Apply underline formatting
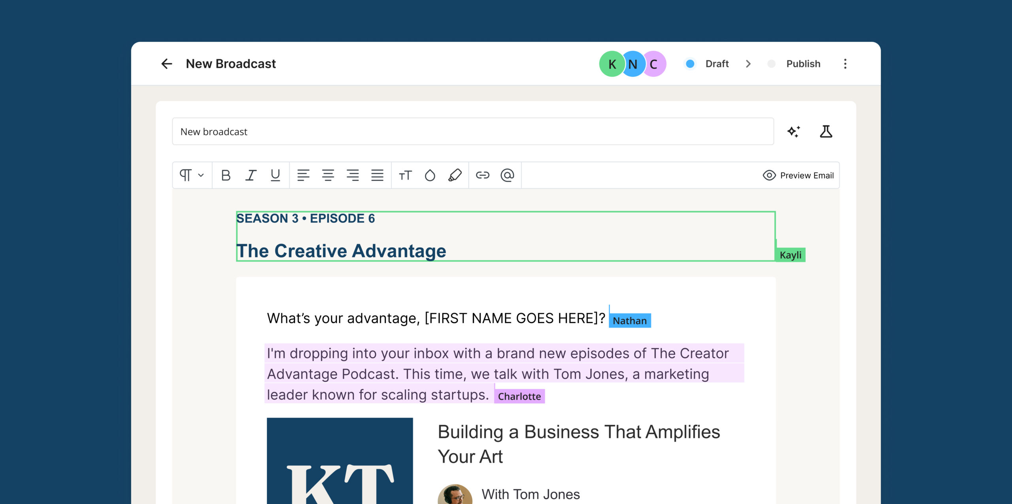The height and width of the screenshot is (504, 1012). point(275,175)
